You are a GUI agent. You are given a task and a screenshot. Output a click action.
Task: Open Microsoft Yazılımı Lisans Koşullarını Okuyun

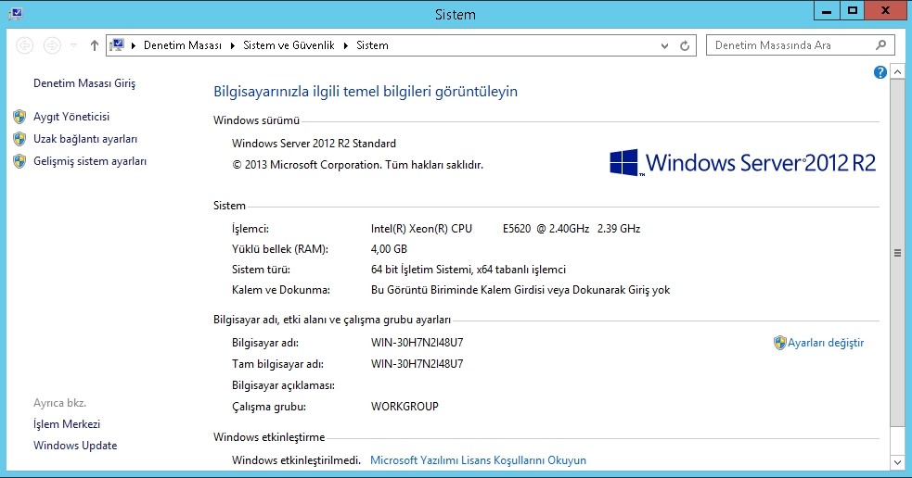pos(478,460)
